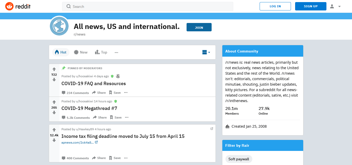
Task: Open the apnews.com article link
Action: (x=78, y=142)
